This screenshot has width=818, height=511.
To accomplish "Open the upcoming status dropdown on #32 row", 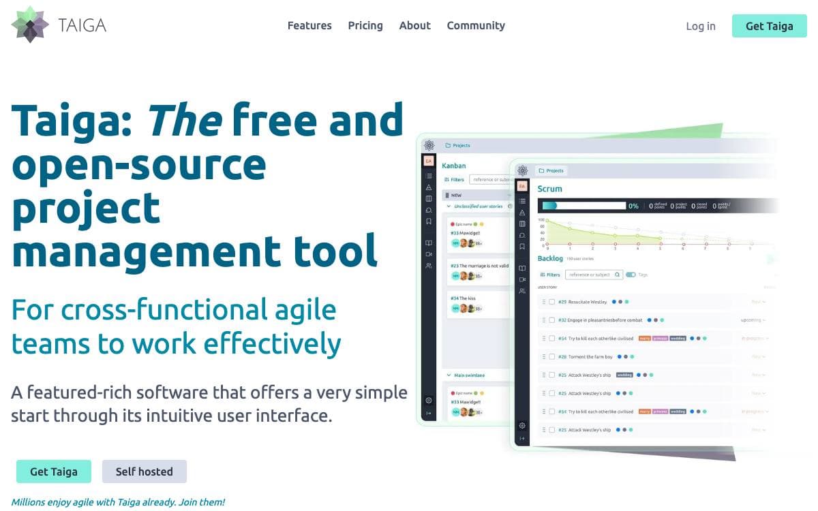I will coord(753,320).
